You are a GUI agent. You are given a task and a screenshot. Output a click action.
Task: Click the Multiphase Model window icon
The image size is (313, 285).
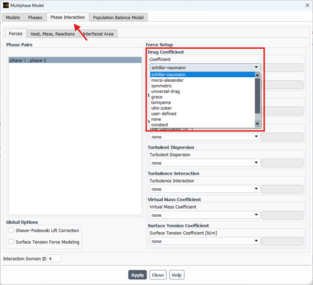(6, 5)
